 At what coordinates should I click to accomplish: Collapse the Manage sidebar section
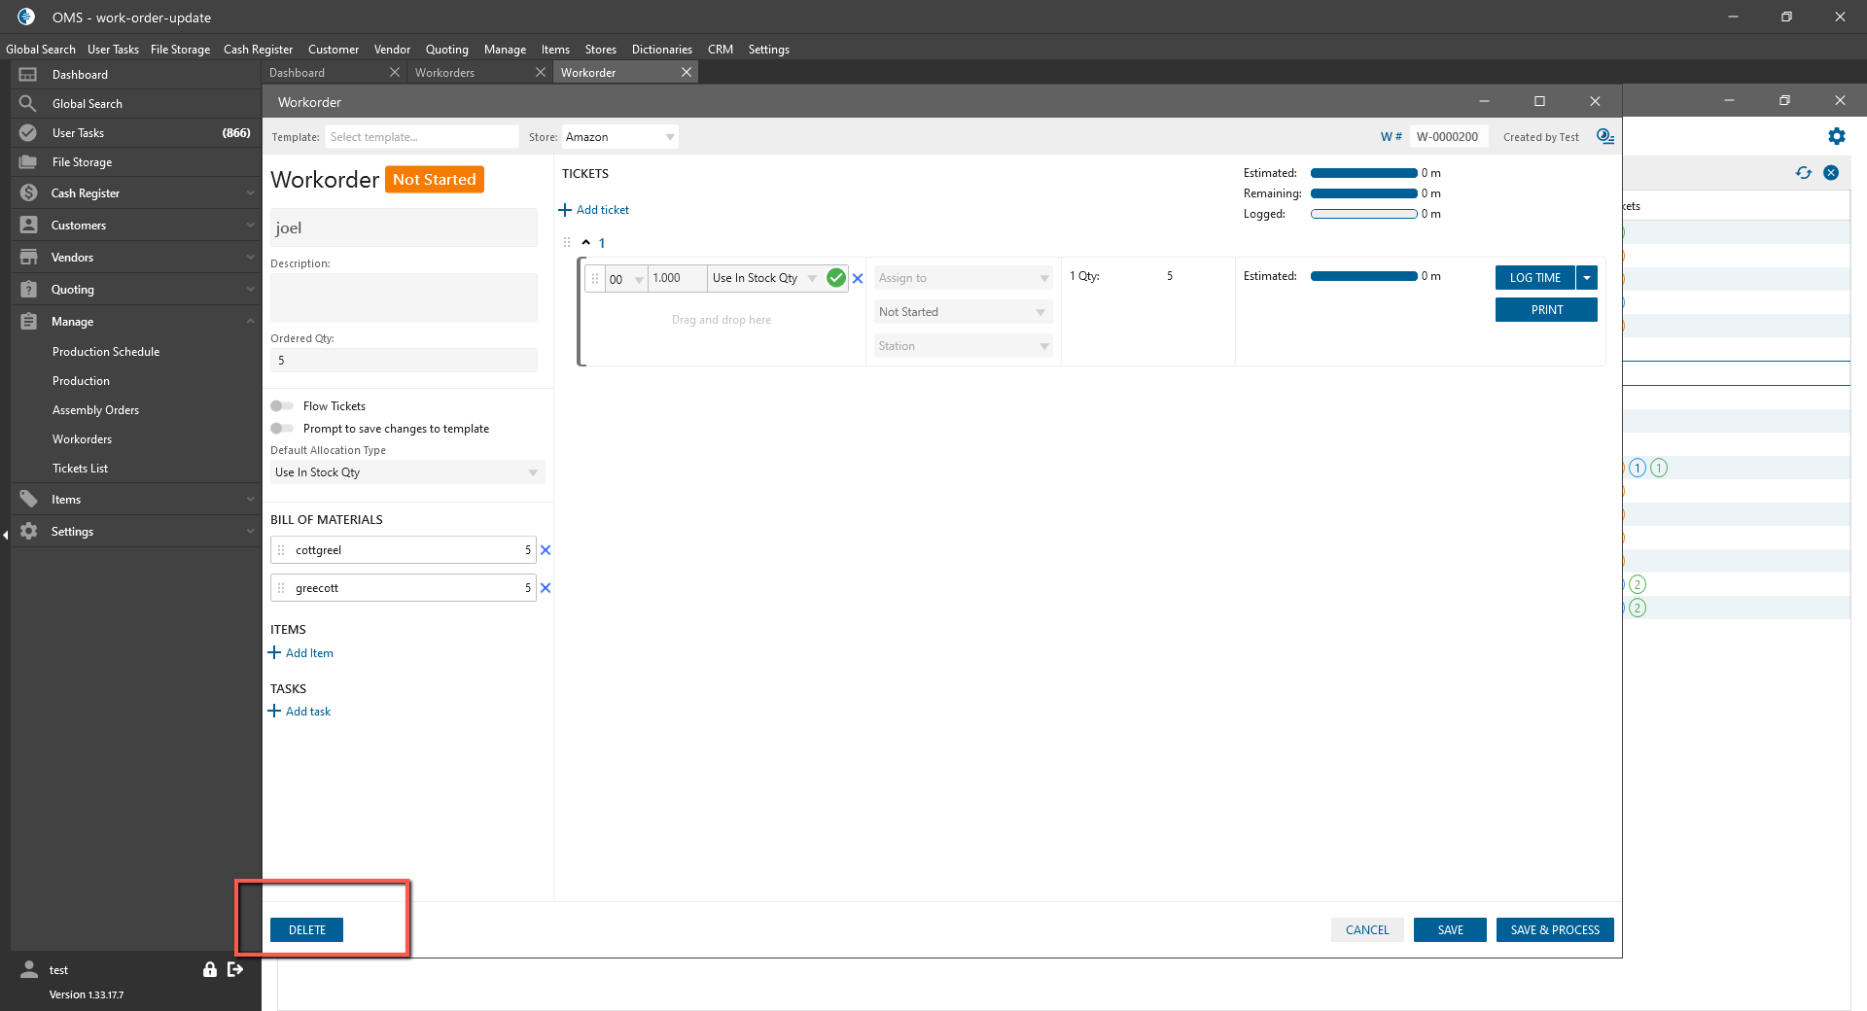pos(250,322)
